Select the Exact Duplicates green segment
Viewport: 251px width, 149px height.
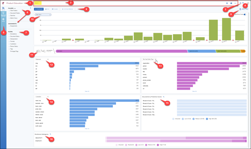pyautogui.click(x=228, y=51)
